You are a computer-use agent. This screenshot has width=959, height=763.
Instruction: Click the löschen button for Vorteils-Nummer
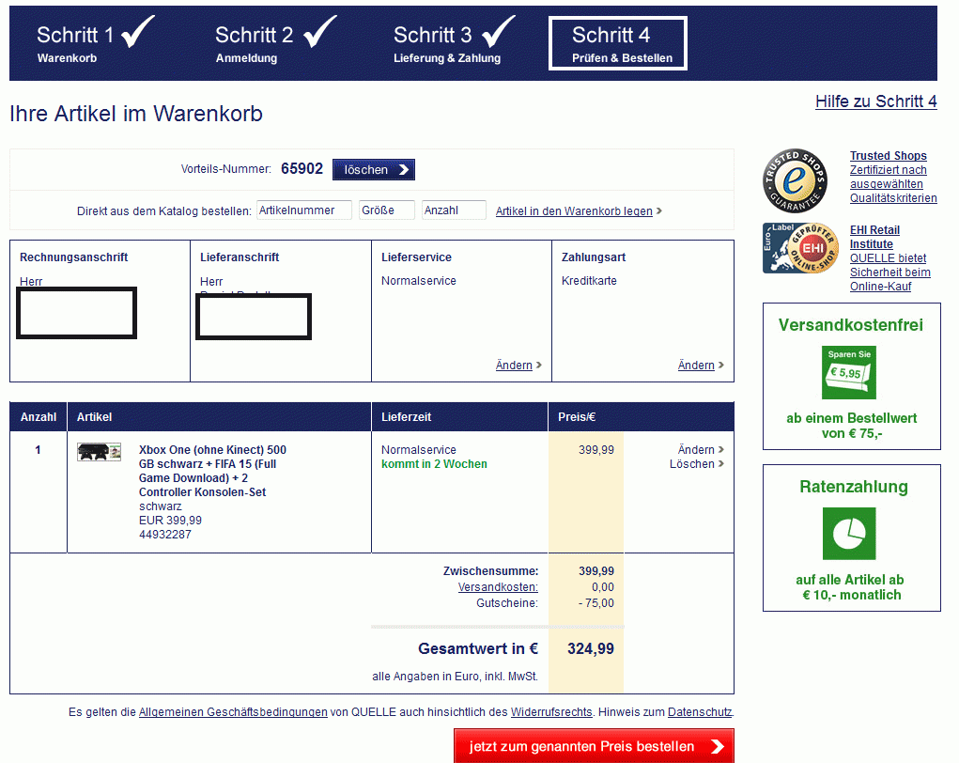374,169
